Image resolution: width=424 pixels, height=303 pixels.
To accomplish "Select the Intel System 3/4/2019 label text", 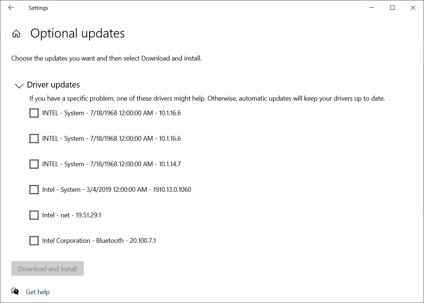I will point(116,190).
